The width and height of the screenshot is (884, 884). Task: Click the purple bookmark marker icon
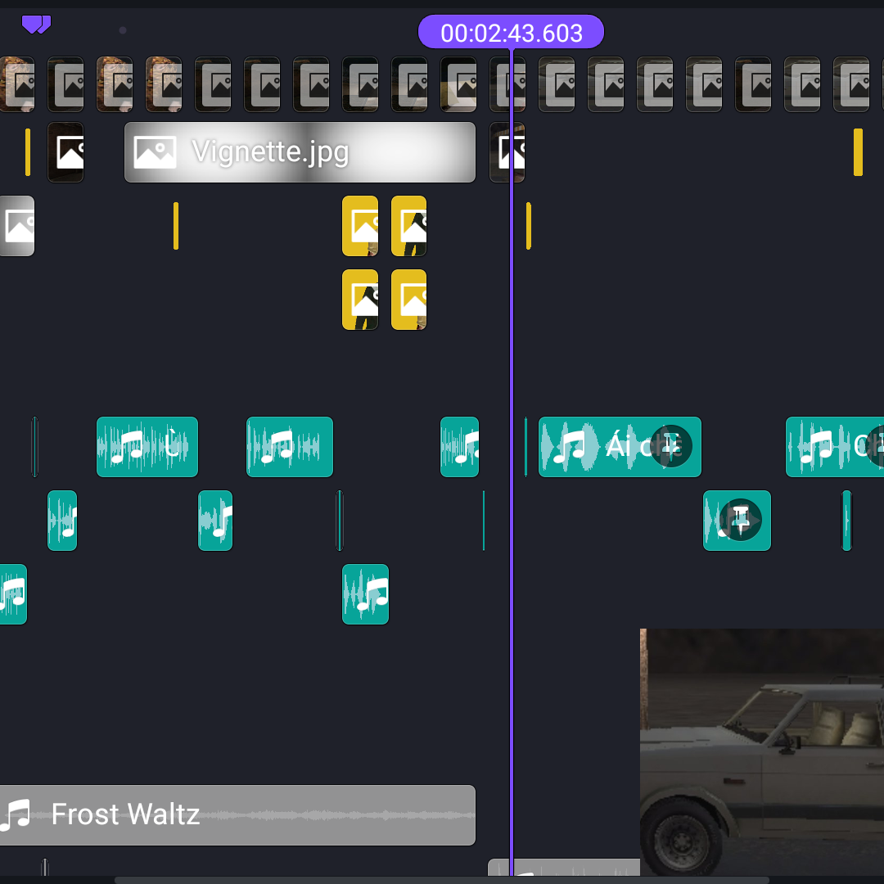click(x=36, y=25)
